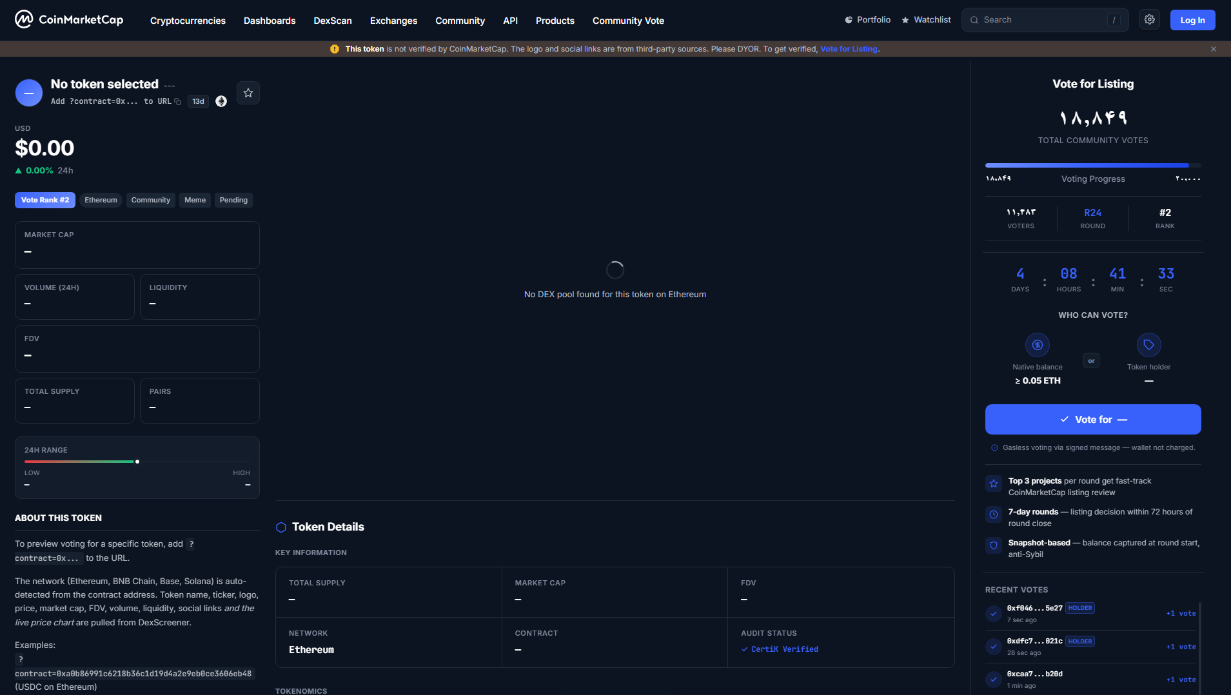Click the CertiK Verified audit link

780,649
